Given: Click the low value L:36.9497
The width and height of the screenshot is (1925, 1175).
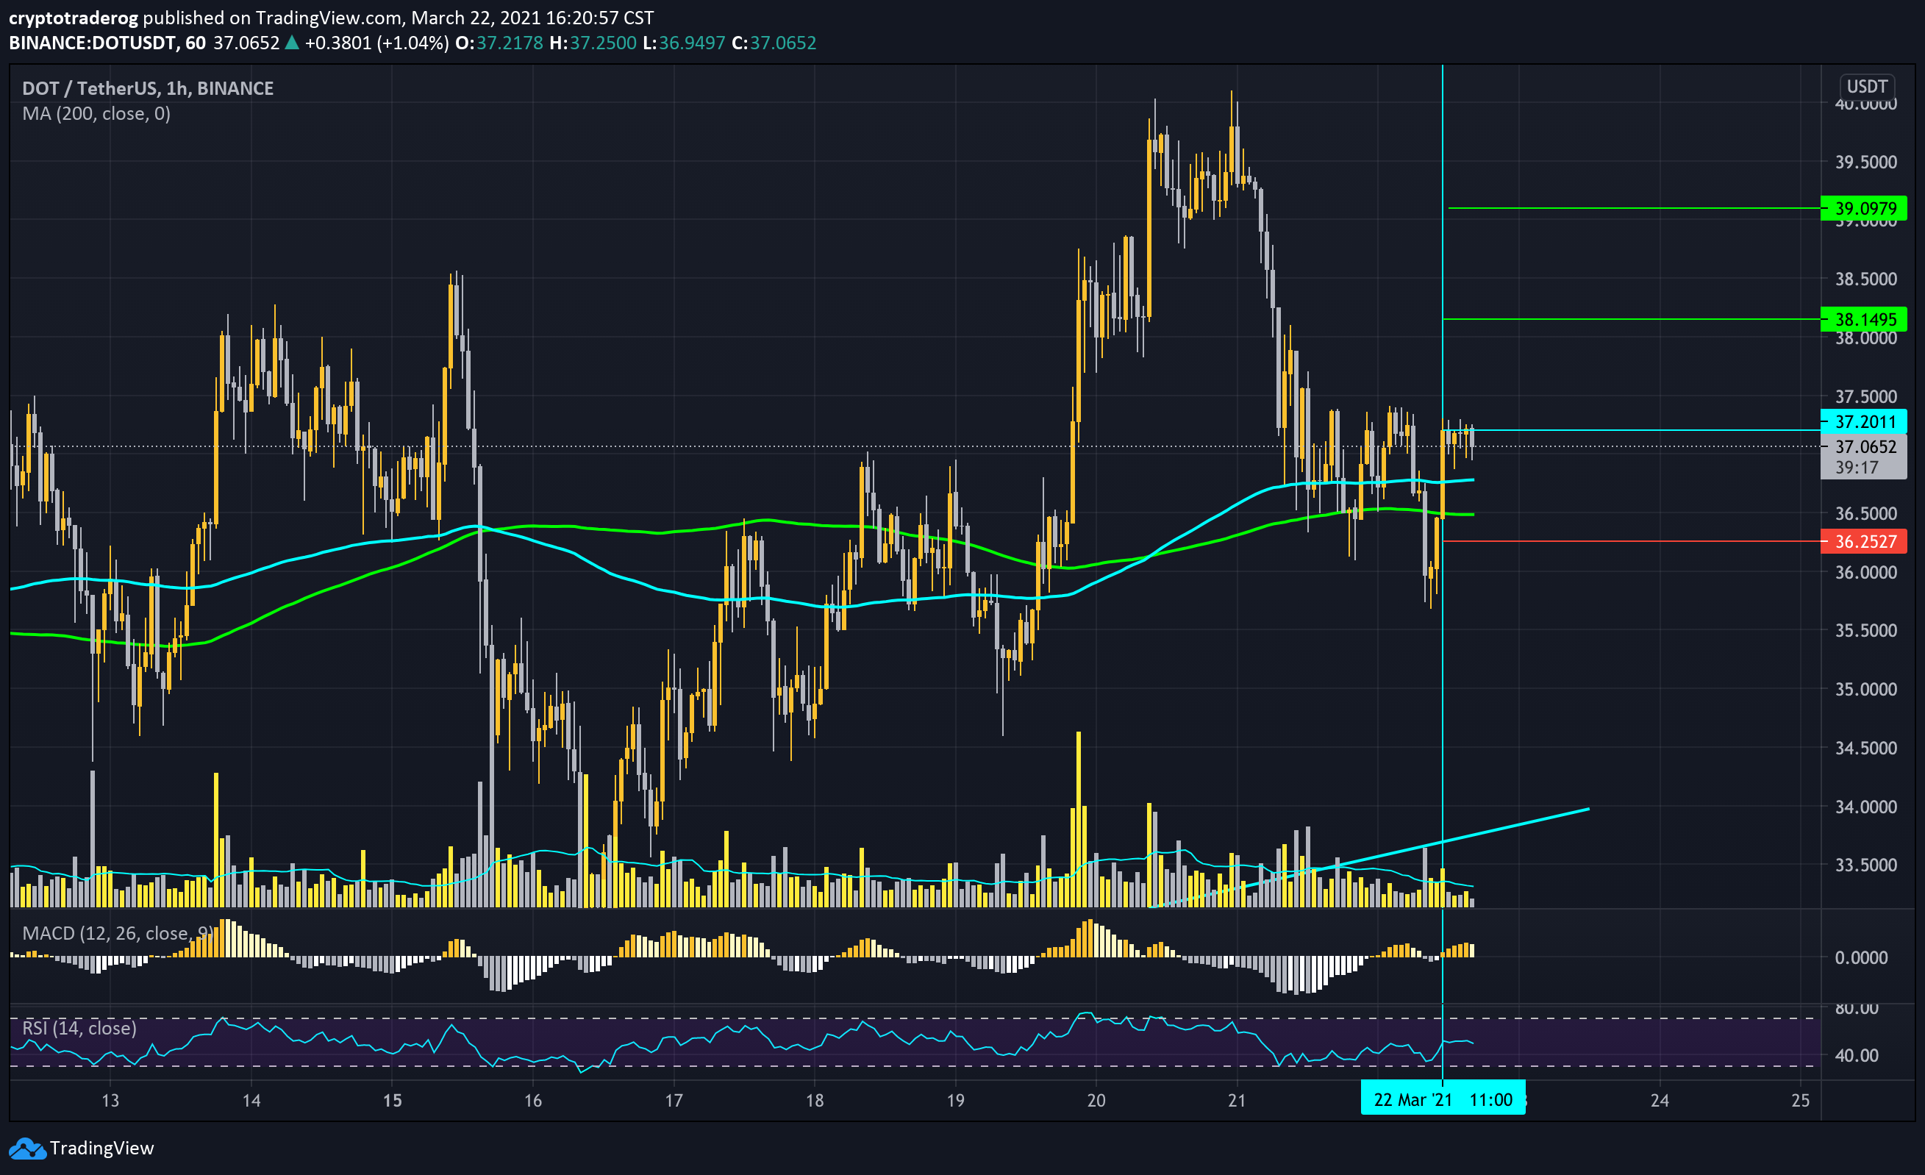Looking at the screenshot, I should tap(684, 43).
